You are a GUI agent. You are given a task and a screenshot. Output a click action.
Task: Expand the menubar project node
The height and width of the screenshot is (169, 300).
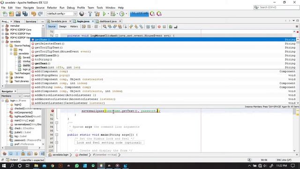3,26
